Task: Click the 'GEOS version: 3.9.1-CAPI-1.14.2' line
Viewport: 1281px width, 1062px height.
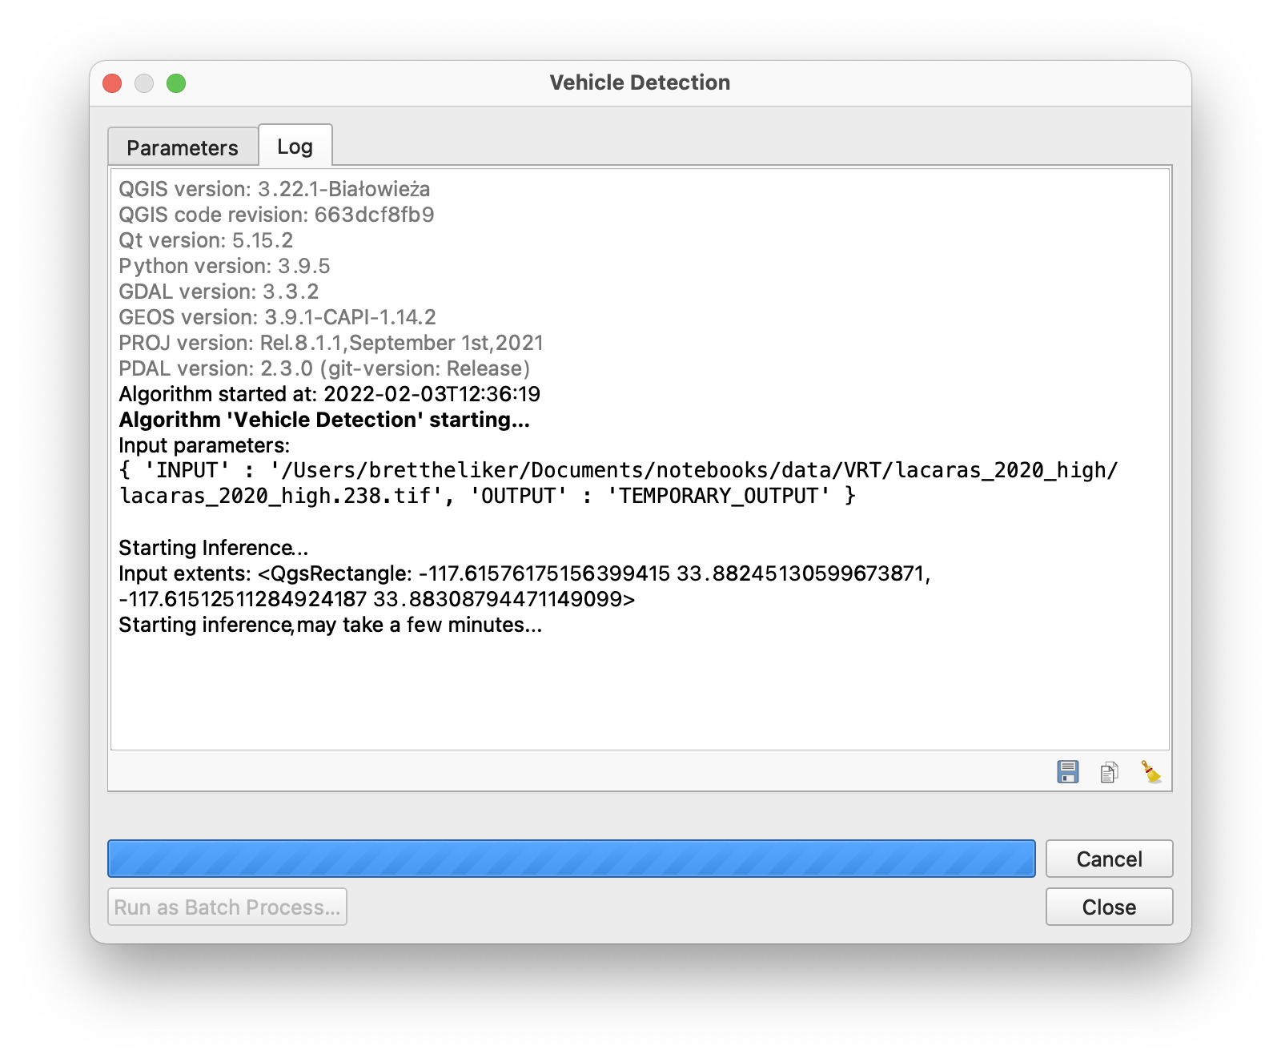Action: pos(277,317)
